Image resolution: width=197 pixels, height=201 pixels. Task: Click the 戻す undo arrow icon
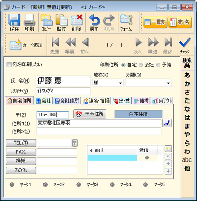[x=94, y=21]
